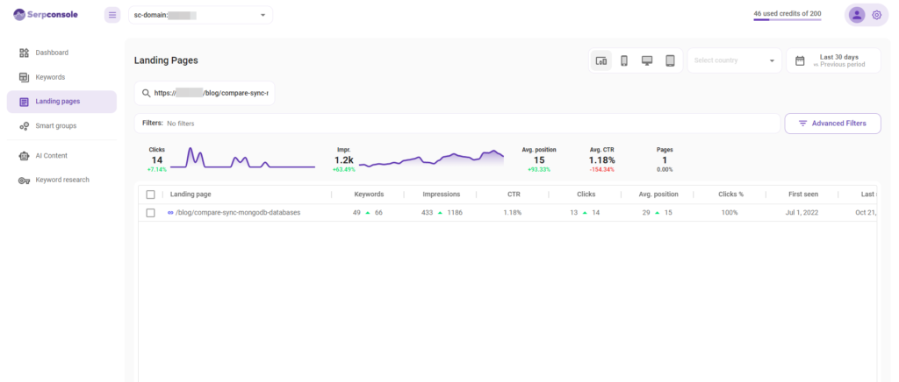The width and height of the screenshot is (899, 382).
Task: Select the all devices filter icon
Action: (601, 60)
